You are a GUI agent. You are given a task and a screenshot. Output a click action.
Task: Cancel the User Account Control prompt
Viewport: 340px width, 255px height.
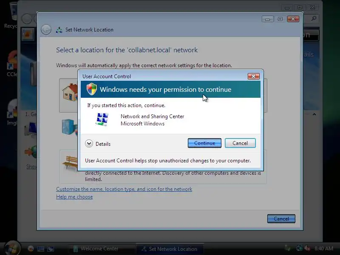240,143
